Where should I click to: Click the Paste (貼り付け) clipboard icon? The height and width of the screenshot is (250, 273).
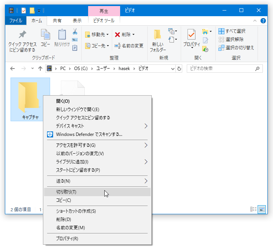pyautogui.click(x=62, y=34)
